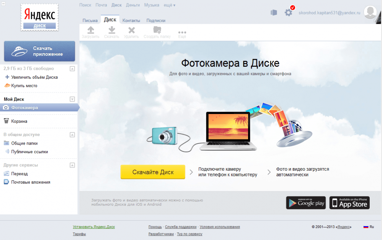382x240 pixels.
Task: Open the Google Play store badge
Action: pos(306,203)
